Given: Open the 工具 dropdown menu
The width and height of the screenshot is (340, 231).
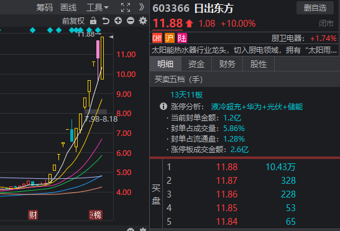Looking at the screenshot, I should click(x=98, y=7).
